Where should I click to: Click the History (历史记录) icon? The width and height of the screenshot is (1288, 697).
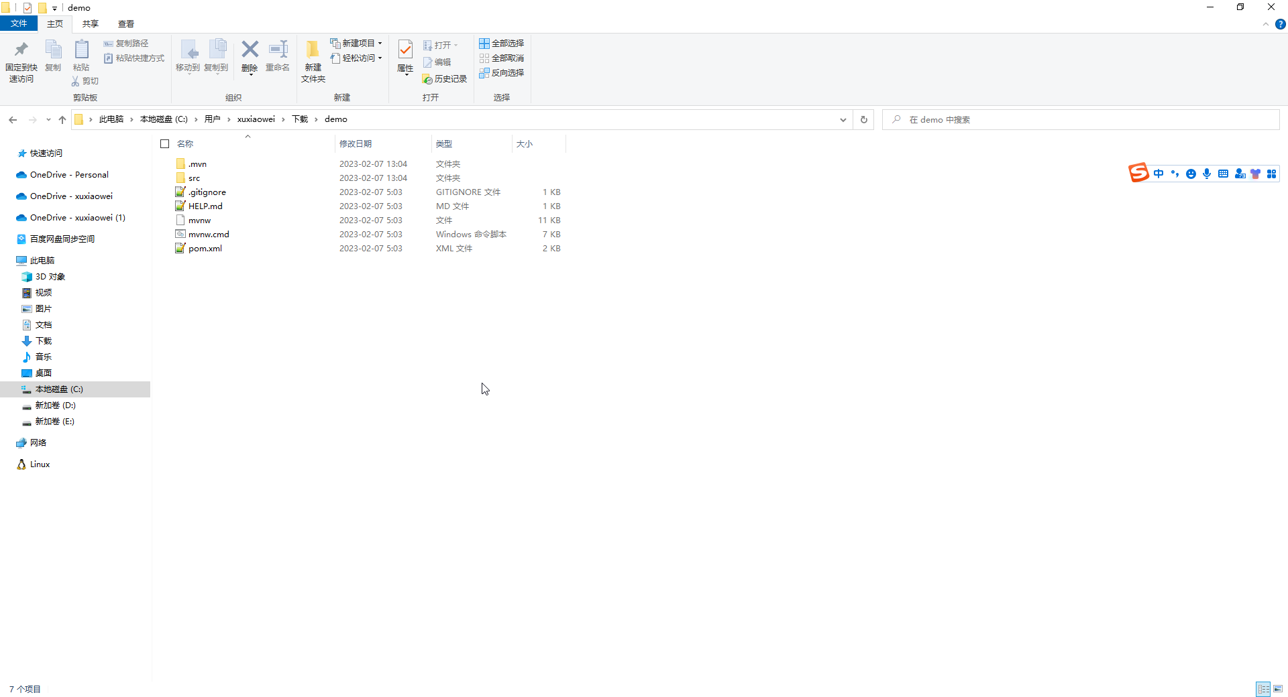tap(445, 79)
